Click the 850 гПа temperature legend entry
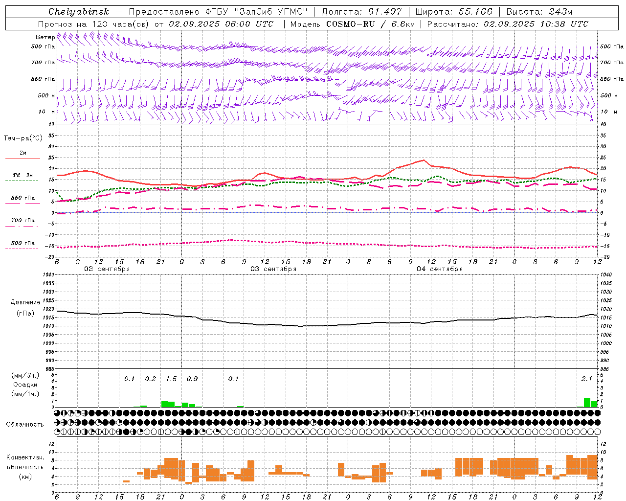626x501 pixels. point(22,198)
